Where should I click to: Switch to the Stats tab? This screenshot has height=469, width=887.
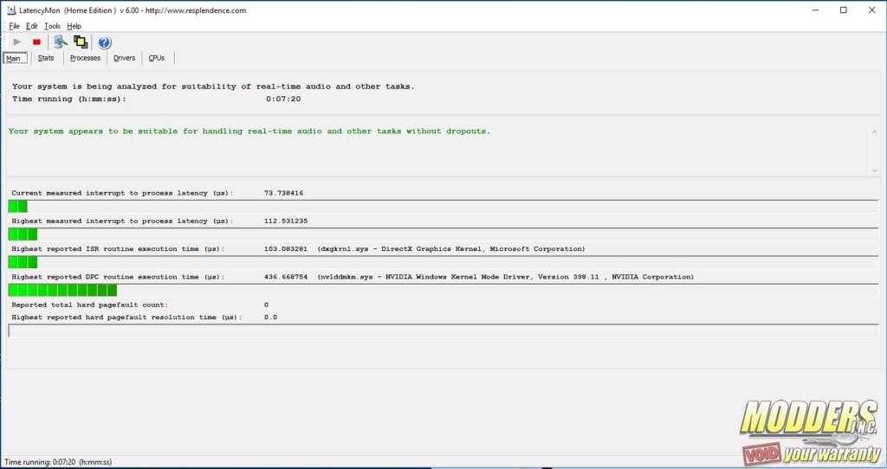[x=46, y=58]
